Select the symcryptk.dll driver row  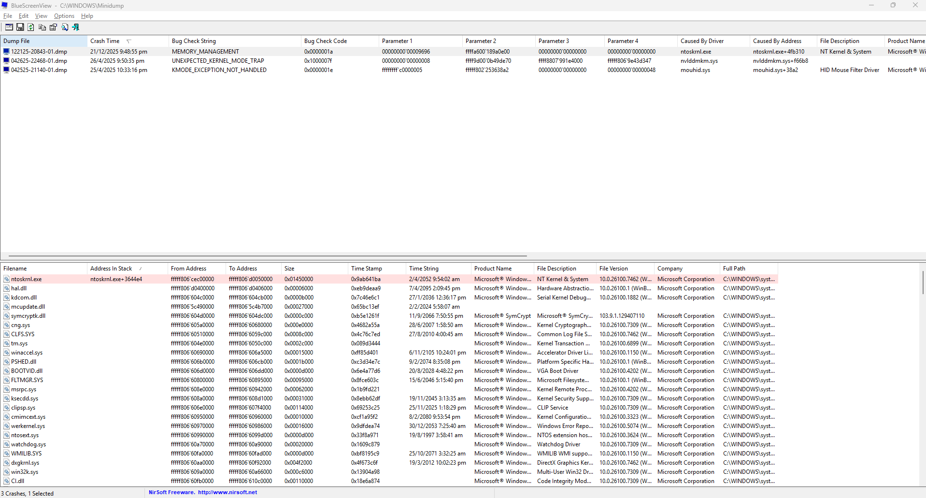point(389,316)
